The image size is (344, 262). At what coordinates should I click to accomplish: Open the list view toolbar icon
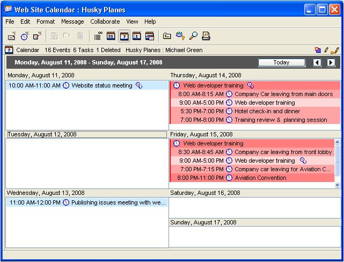98,36
